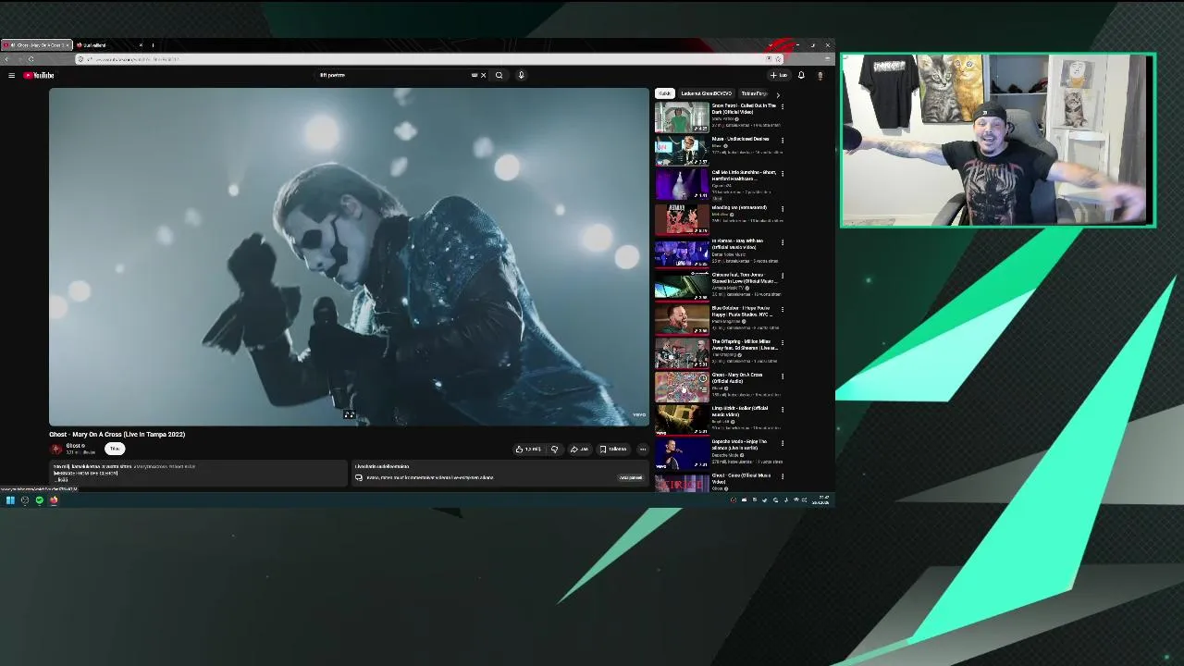
Task: Select the Ghost Mary On A Cross tab
Action: coord(37,45)
